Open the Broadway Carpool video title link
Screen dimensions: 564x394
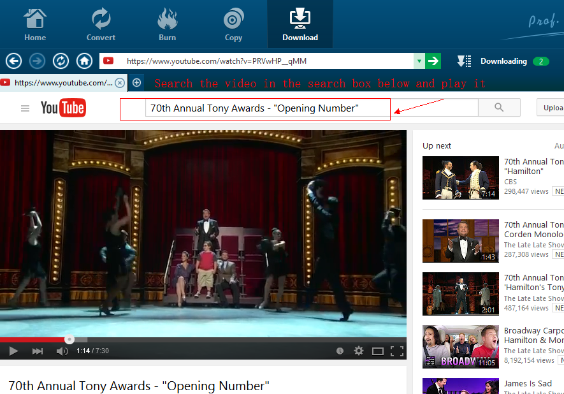[534, 335]
